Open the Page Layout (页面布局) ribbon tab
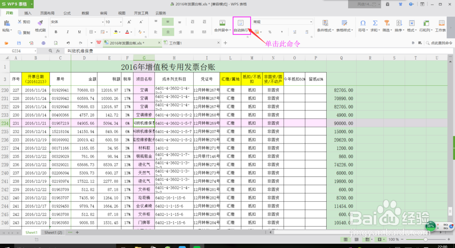The image size is (455, 248). (47, 13)
